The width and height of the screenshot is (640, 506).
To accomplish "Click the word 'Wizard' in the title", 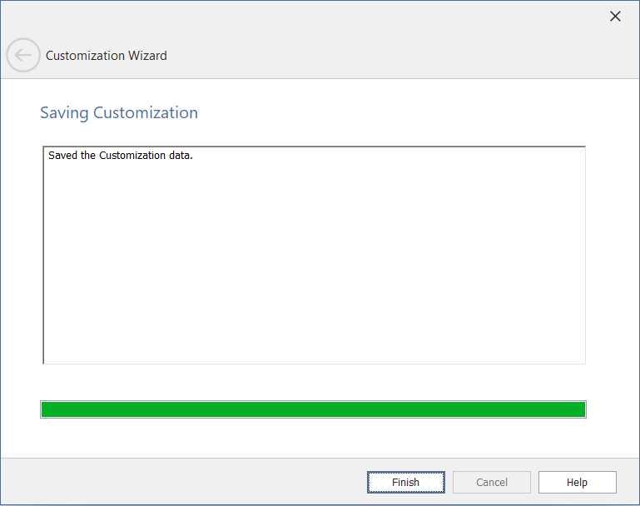I will [147, 56].
